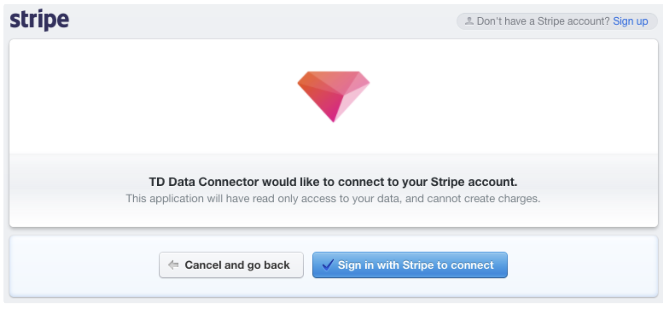Click the person icon beside account prompt
The width and height of the screenshot is (670, 309).
[469, 21]
